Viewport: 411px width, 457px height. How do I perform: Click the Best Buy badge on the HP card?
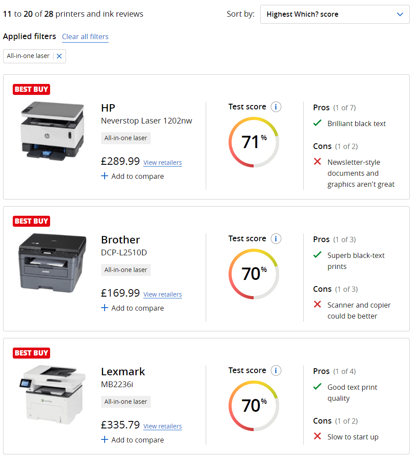point(31,89)
